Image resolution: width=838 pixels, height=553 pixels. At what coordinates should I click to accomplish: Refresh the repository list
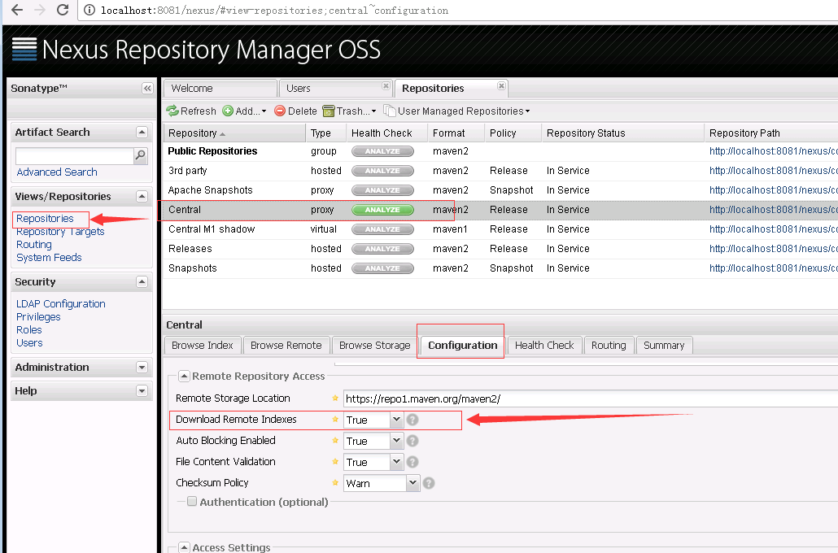coord(191,111)
